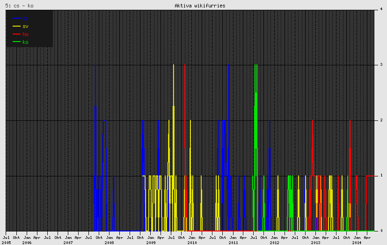This screenshot has height=245, width=387.
Task: Click the blue line swatch for cs
Action: 16,18
